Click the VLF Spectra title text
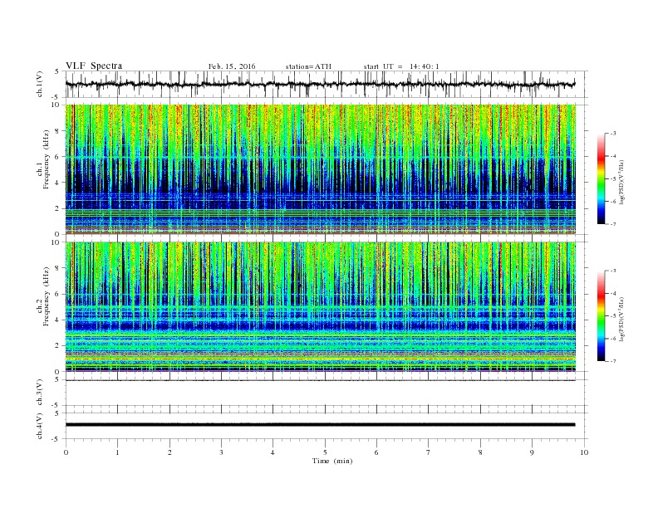The height and width of the screenshot is (508, 658). click(94, 66)
